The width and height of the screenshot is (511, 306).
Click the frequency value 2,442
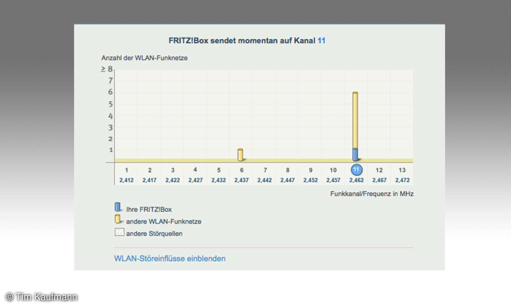(x=264, y=180)
